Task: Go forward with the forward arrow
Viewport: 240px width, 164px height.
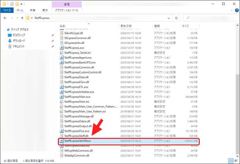Action: click(12, 18)
